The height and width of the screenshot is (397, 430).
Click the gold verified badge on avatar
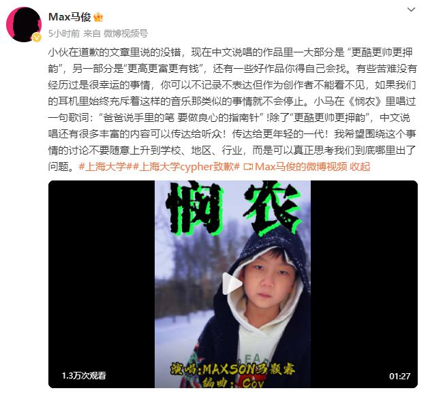pyautogui.click(x=37, y=37)
